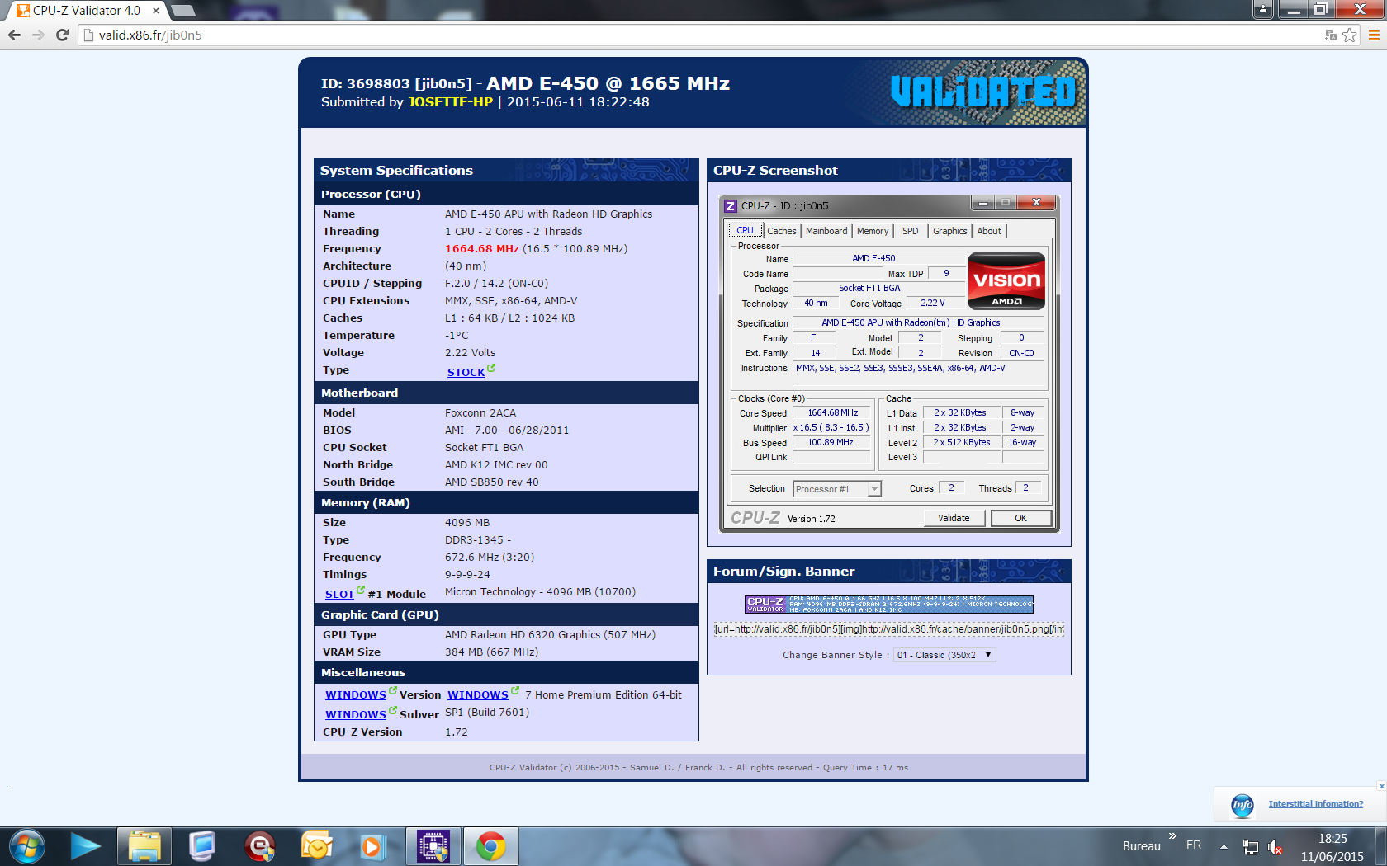Image resolution: width=1387 pixels, height=866 pixels.
Task: Select the About tab in CPU-Z screenshot
Action: click(x=989, y=231)
